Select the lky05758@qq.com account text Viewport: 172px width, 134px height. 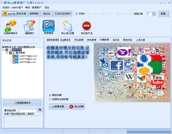click(x=28, y=59)
